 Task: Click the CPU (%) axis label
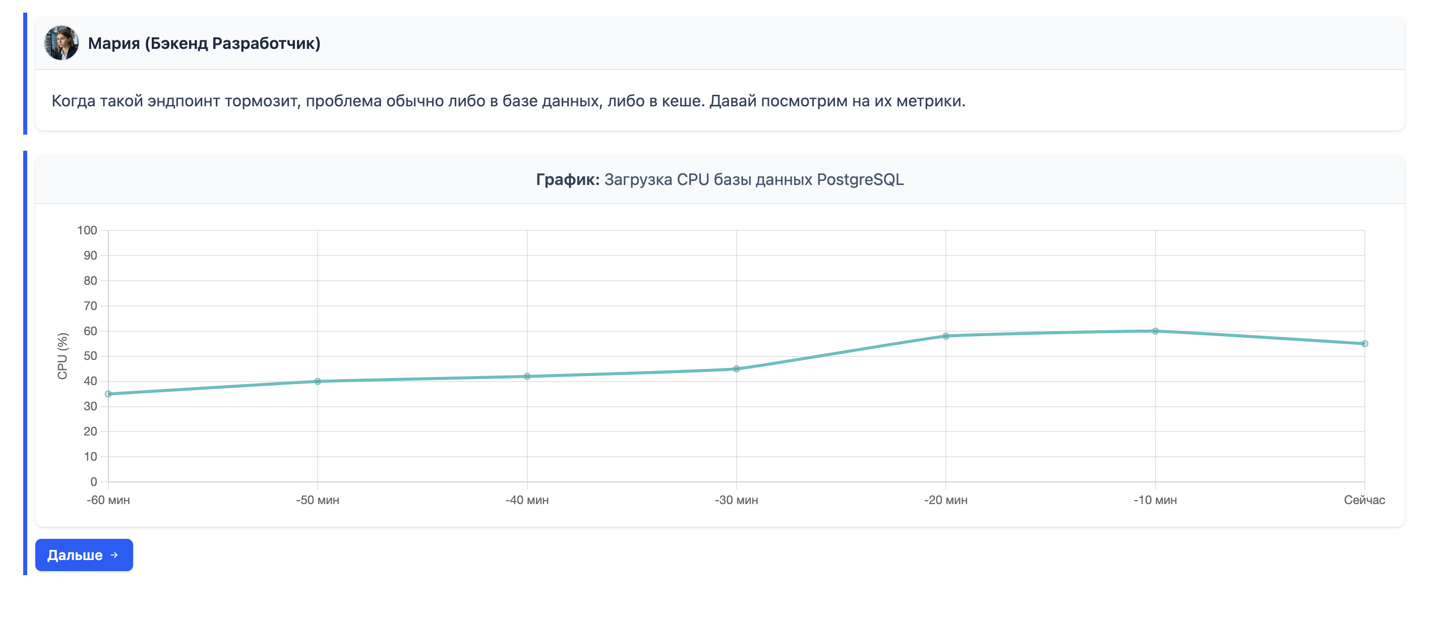(x=63, y=356)
